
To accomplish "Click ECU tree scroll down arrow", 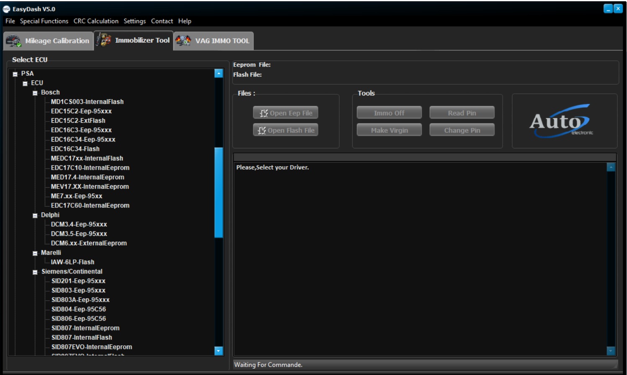I will (219, 351).
